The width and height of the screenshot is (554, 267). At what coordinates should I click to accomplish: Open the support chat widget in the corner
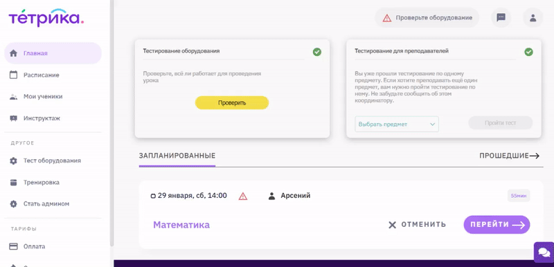544,252
